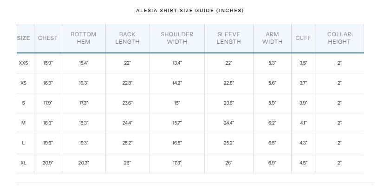Click the 4.5" cuff value for XL

tap(303, 163)
